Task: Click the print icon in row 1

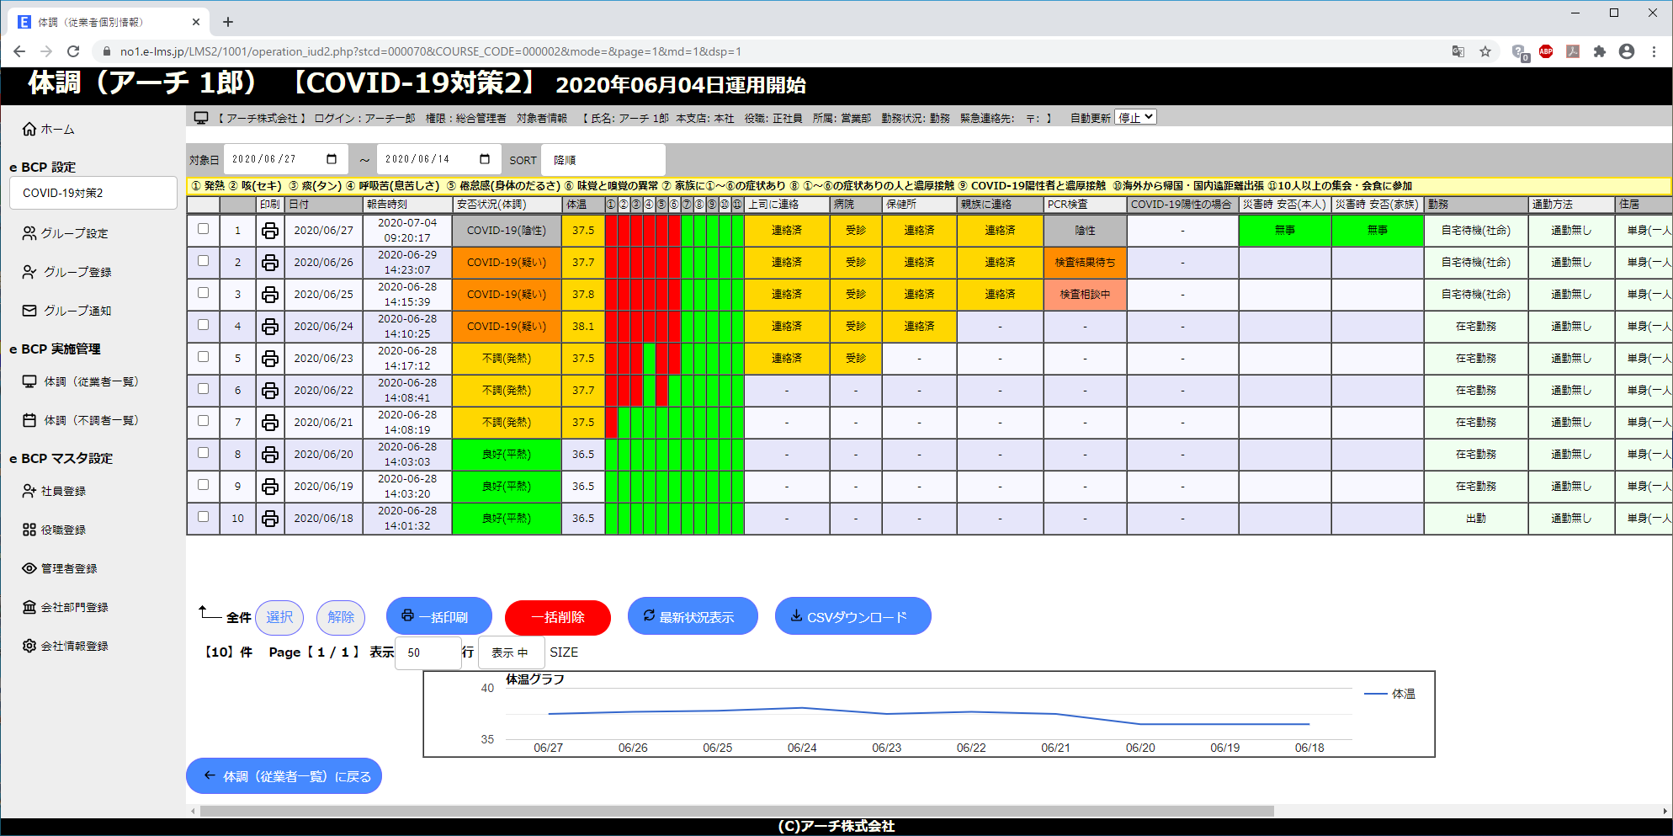Action: click(269, 231)
